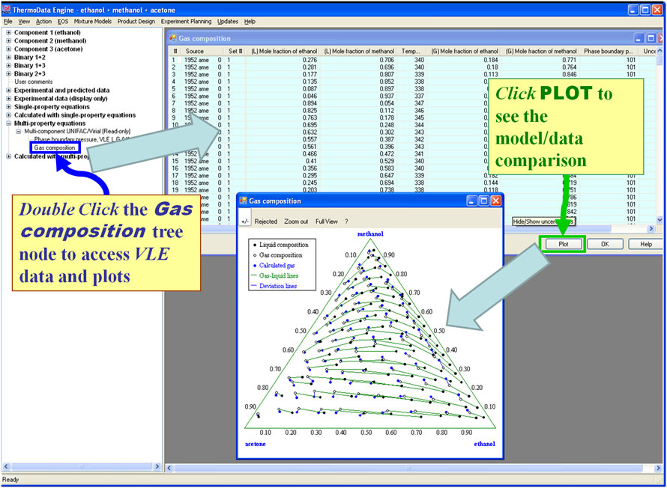The width and height of the screenshot is (667, 488).
Task: Collapse Multi-component UNIFAC/Virial node
Action: [19, 131]
